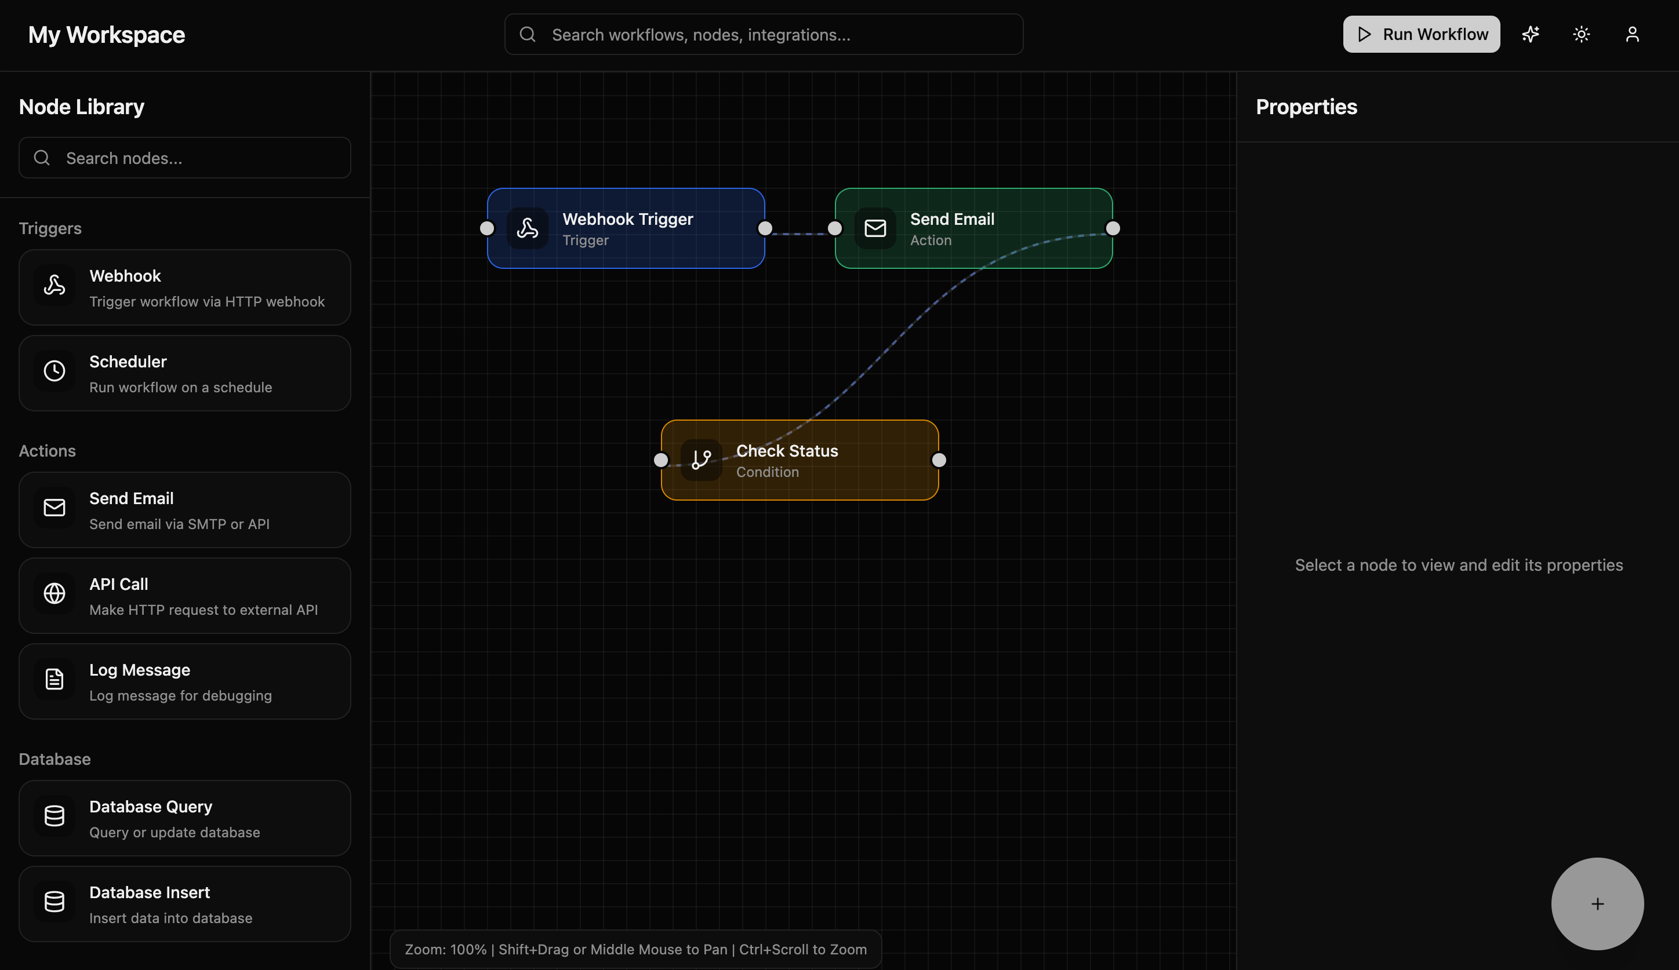Toggle light theme with the sun icon

1581,34
